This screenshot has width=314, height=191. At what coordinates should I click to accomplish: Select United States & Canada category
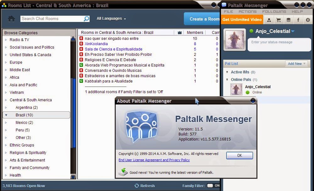pos(30,55)
